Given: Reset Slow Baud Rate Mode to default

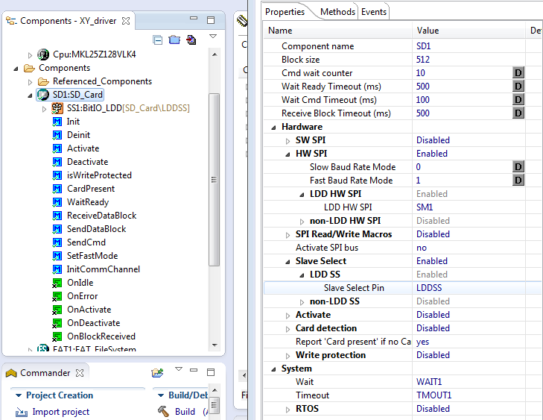Looking at the screenshot, I should [x=518, y=167].
